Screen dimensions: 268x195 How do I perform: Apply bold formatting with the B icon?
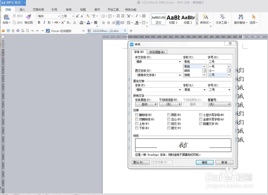pos(39,23)
